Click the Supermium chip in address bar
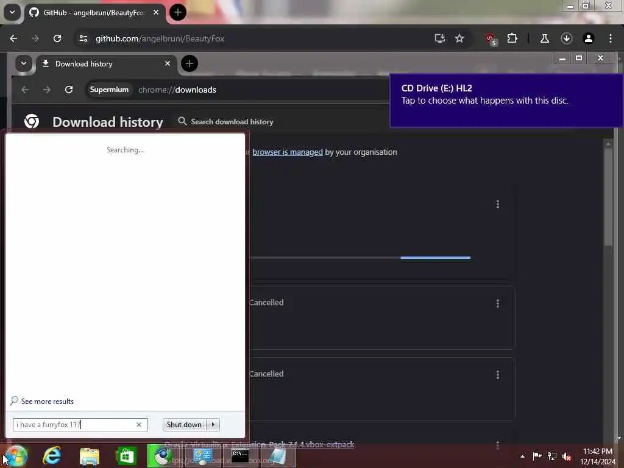Image resolution: width=624 pixels, height=468 pixels. (109, 90)
